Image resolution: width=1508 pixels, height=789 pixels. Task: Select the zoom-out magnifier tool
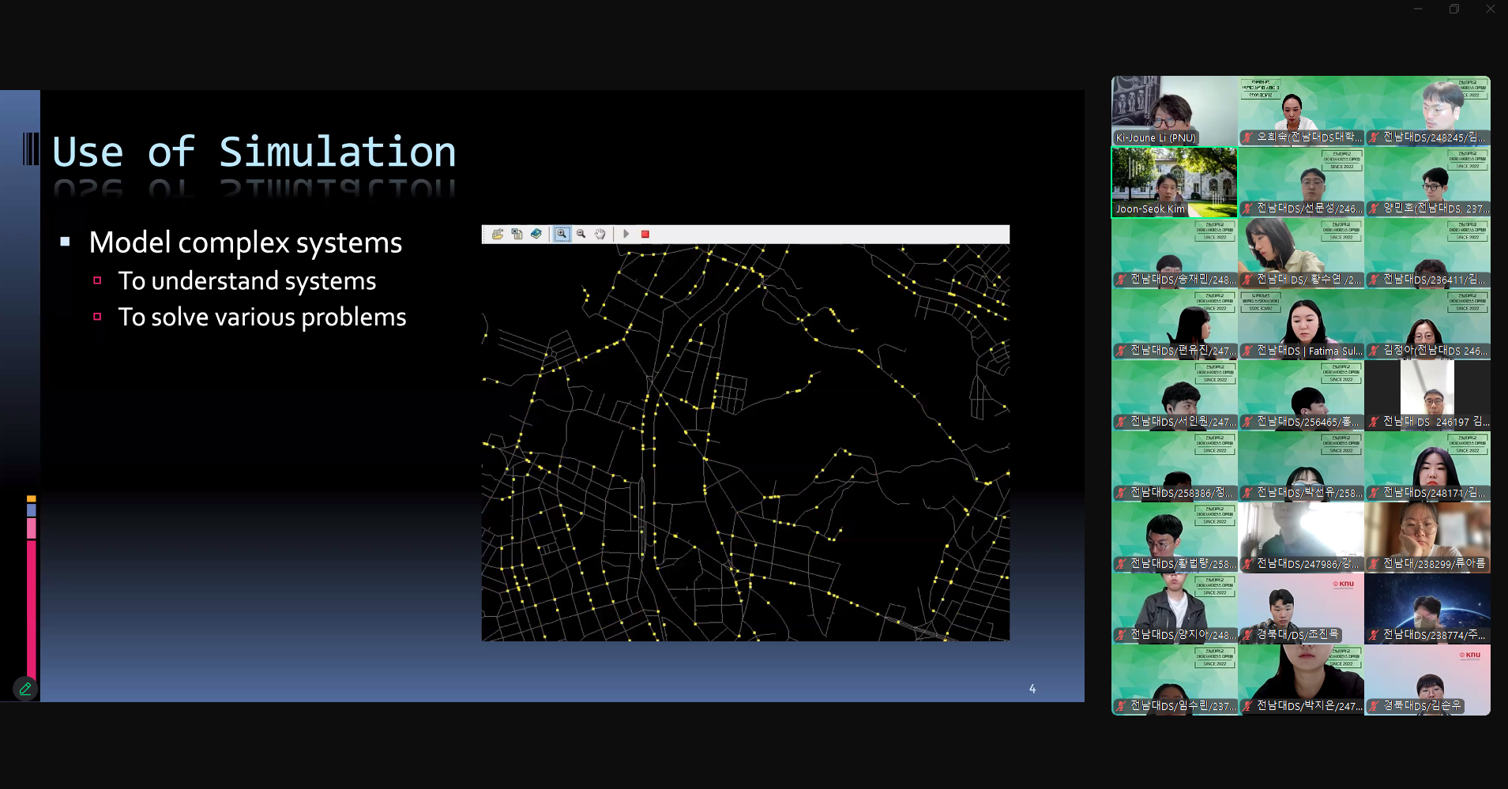pyautogui.click(x=581, y=234)
